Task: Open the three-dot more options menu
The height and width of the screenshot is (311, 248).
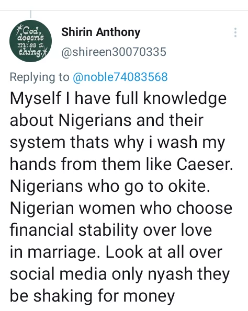Action: point(235,32)
